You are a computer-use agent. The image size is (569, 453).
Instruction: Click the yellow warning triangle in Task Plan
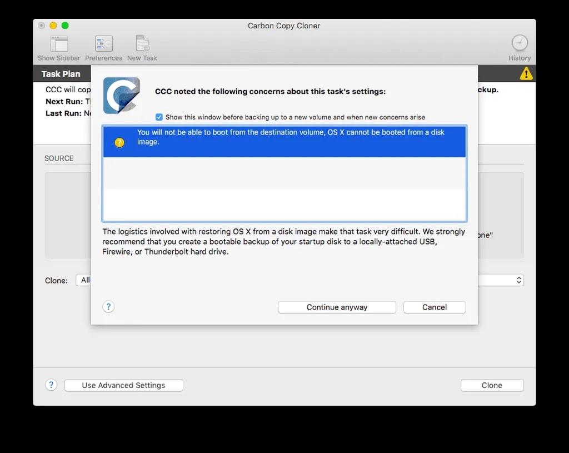[x=526, y=74]
